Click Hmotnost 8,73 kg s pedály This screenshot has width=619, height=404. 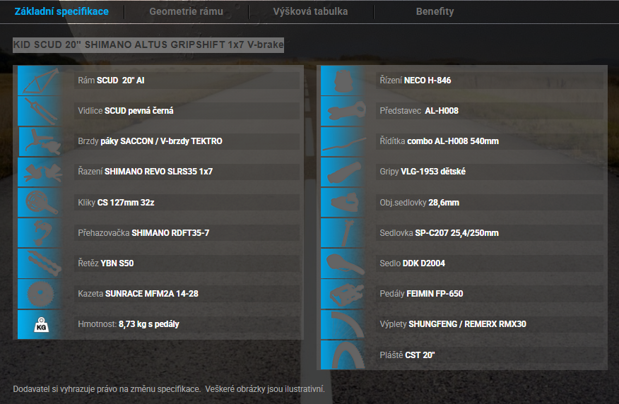(x=129, y=324)
